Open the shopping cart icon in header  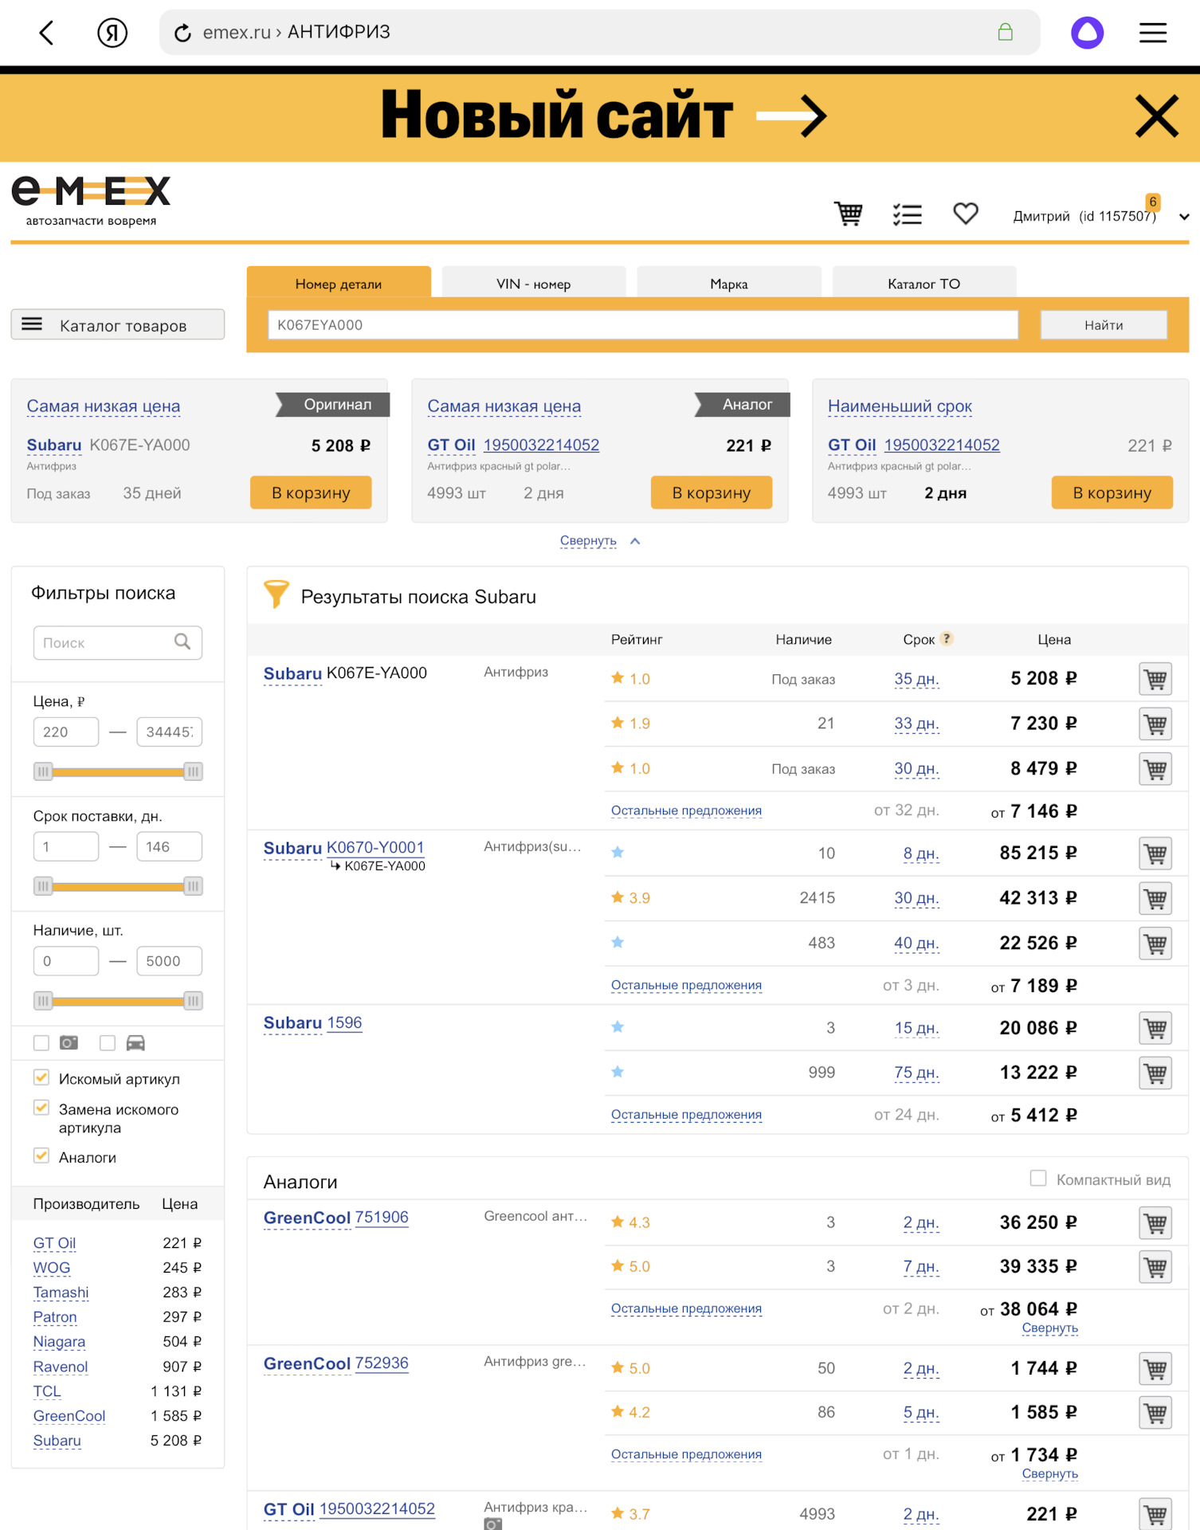tap(848, 214)
